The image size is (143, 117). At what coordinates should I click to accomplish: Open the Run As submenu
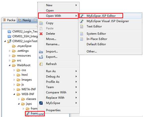pyautogui.click(x=59, y=71)
